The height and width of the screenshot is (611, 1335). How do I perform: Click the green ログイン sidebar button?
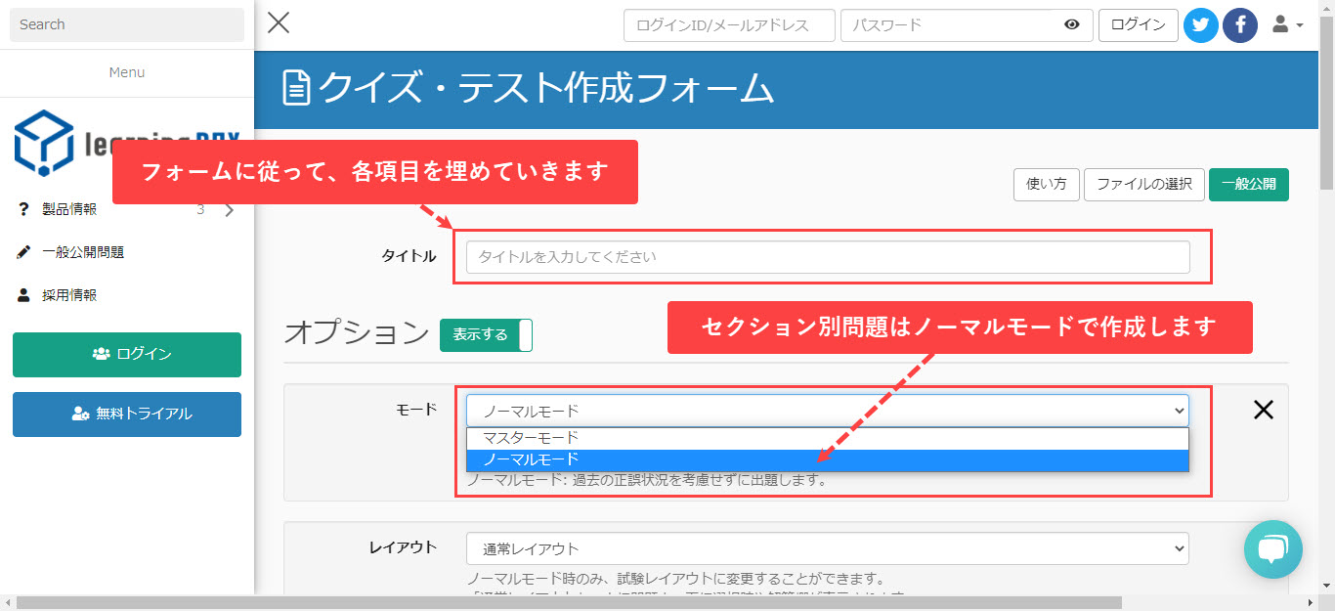(x=127, y=354)
